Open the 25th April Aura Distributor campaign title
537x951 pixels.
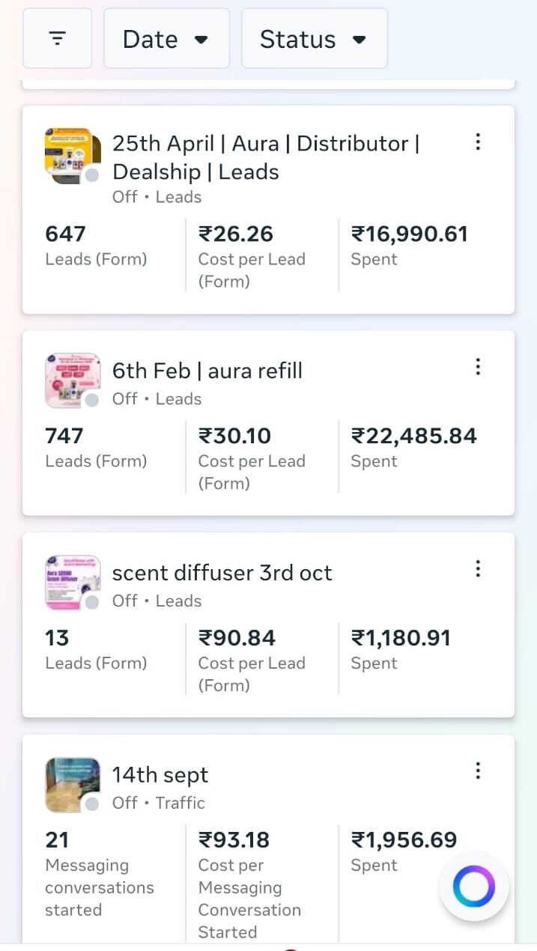click(x=266, y=157)
